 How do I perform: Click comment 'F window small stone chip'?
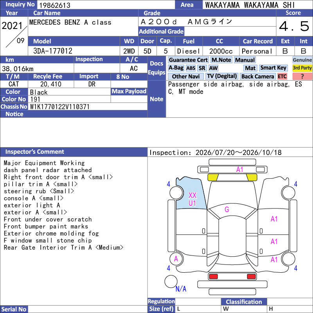[x=48, y=241]
